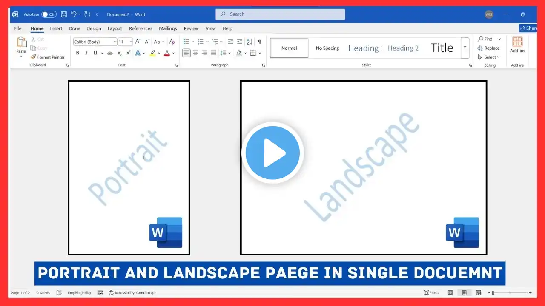Image resolution: width=545 pixels, height=306 pixels.
Task: Open the Calibri (Body) font name dropdown
Action: pos(115,42)
